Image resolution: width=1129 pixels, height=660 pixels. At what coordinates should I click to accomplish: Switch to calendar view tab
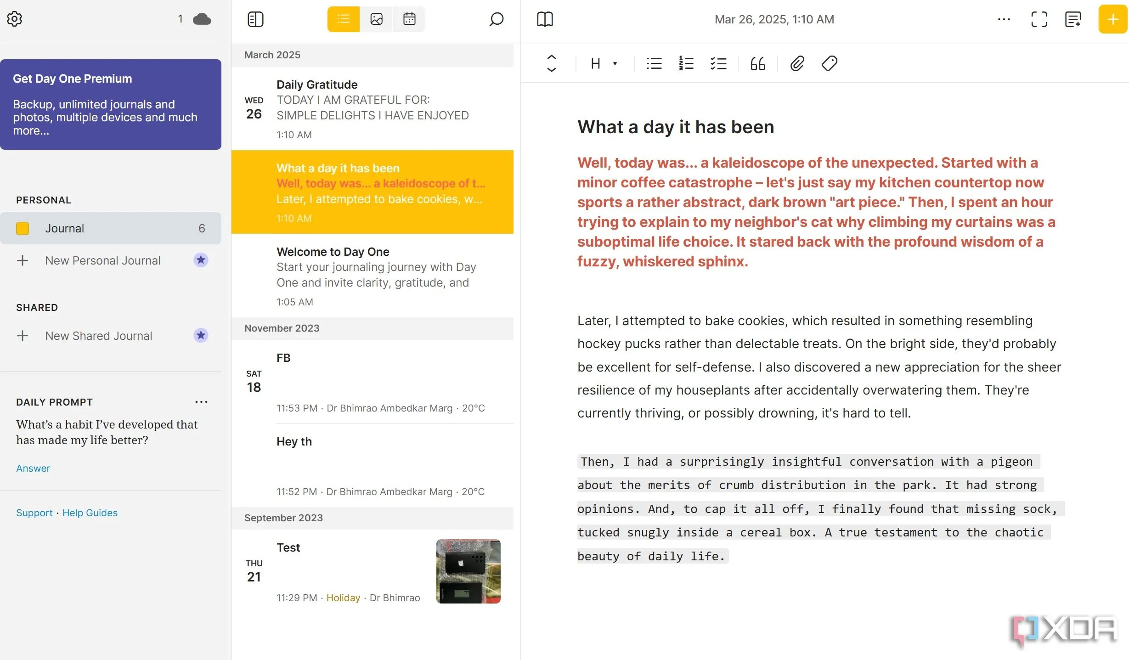[x=409, y=19]
